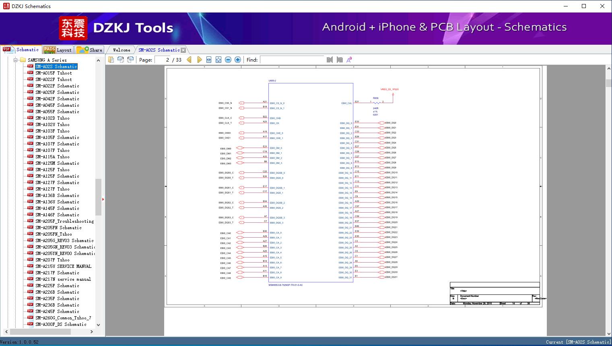
Task: Open SM-A146P Schematic entry
Action: tap(57, 215)
